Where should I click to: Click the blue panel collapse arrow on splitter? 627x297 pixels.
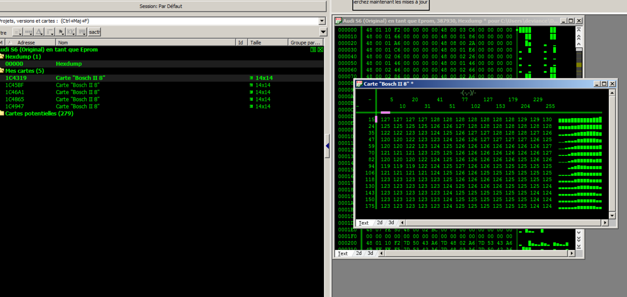327,146
